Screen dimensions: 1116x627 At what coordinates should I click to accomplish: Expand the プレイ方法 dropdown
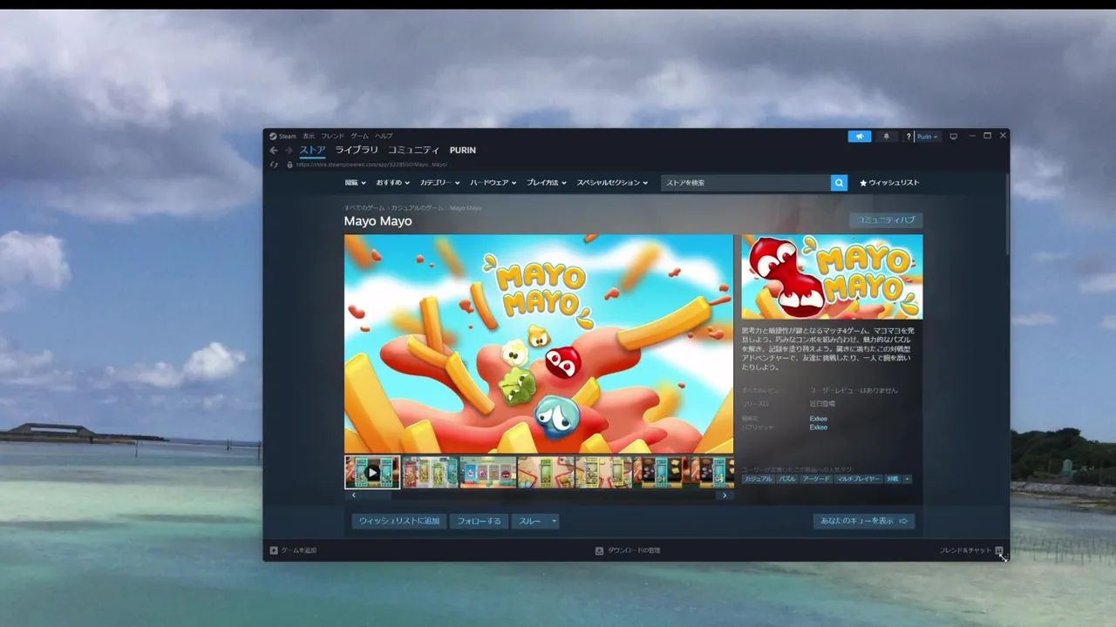coord(546,183)
